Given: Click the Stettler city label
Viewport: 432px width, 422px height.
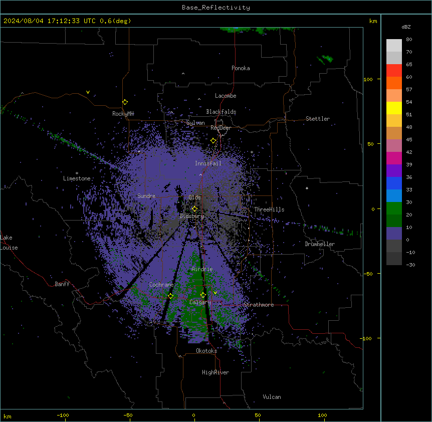Looking at the screenshot, I should (x=317, y=119).
